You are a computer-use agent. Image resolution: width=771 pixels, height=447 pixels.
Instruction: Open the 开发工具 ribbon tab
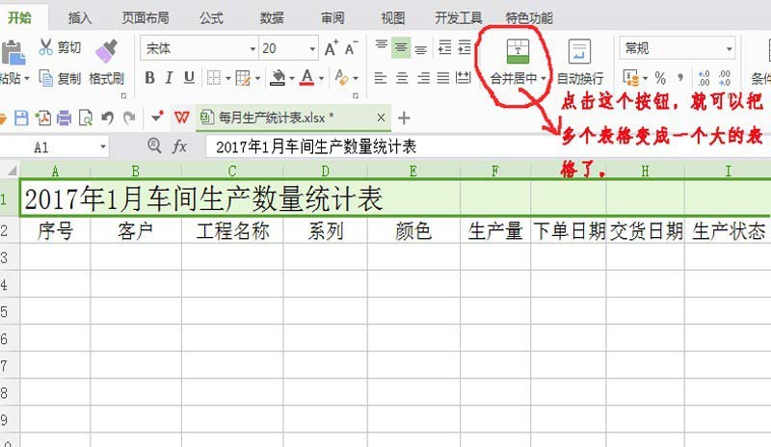coord(459,17)
